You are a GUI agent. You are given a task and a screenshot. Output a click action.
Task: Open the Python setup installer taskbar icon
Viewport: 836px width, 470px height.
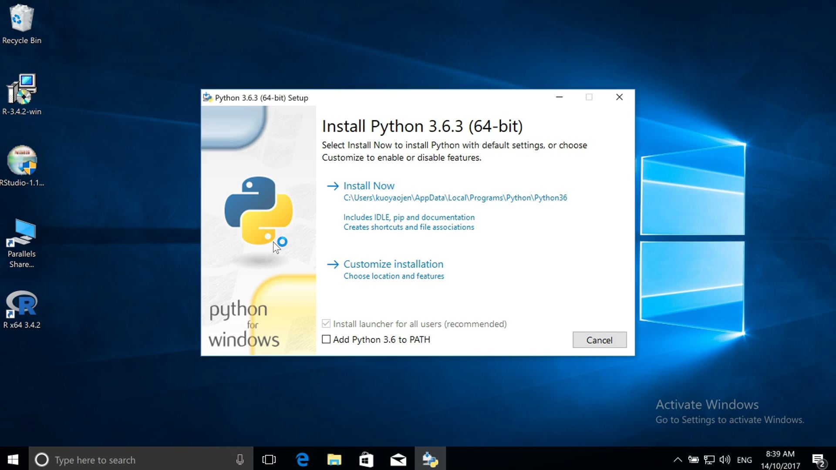pos(429,459)
